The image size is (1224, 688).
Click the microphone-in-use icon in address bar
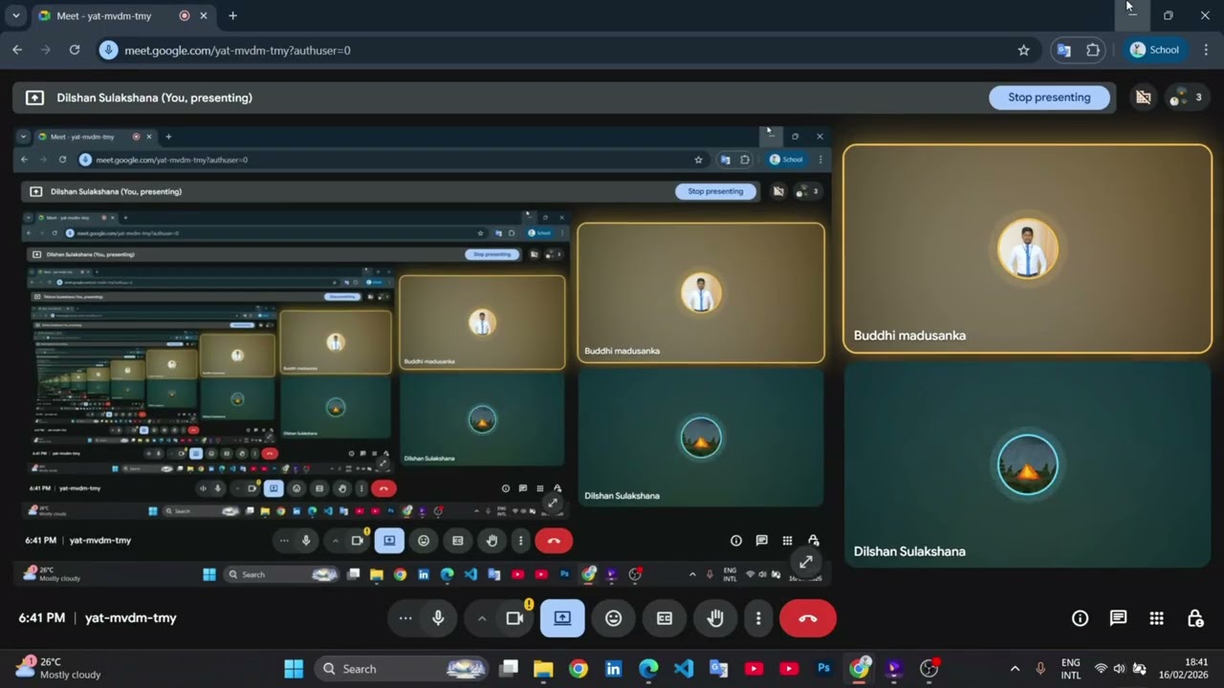pos(109,50)
